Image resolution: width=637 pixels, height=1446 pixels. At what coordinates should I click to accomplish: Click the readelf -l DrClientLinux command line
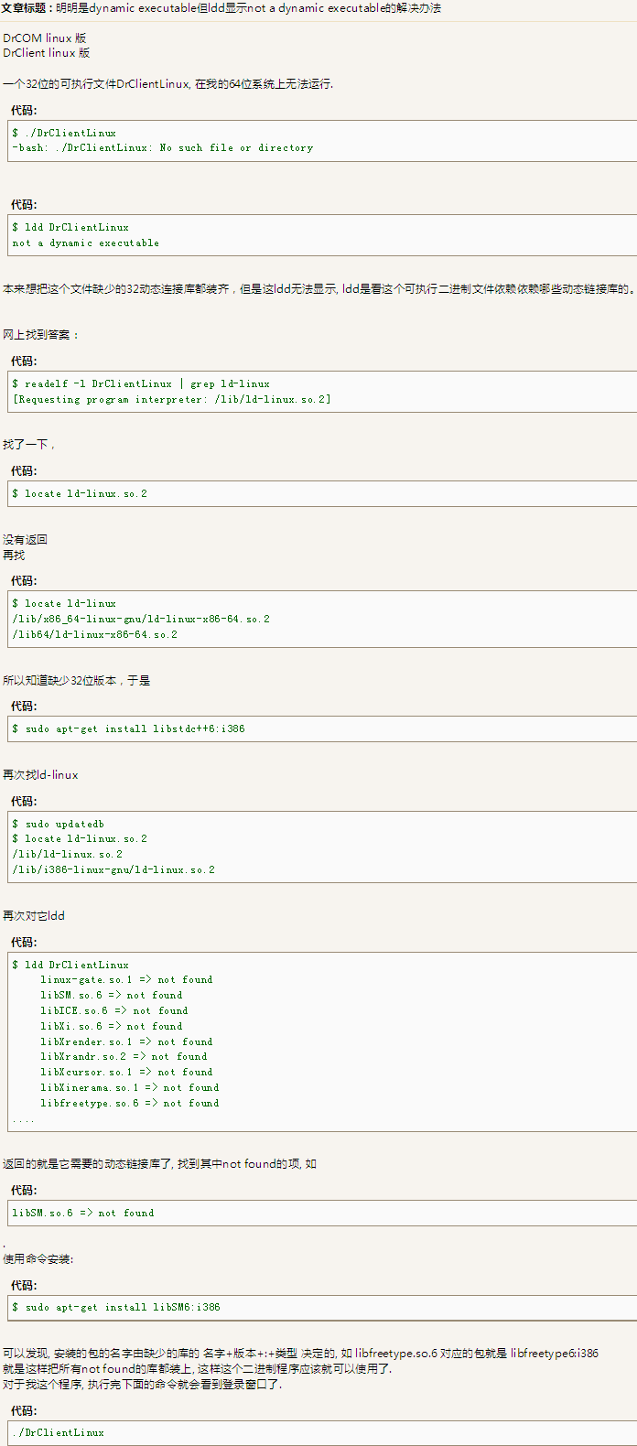click(141, 384)
